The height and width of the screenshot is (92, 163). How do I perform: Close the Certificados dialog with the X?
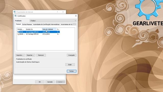pos(76,16)
